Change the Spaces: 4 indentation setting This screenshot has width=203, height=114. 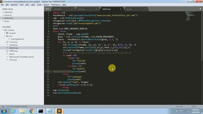point(180,106)
